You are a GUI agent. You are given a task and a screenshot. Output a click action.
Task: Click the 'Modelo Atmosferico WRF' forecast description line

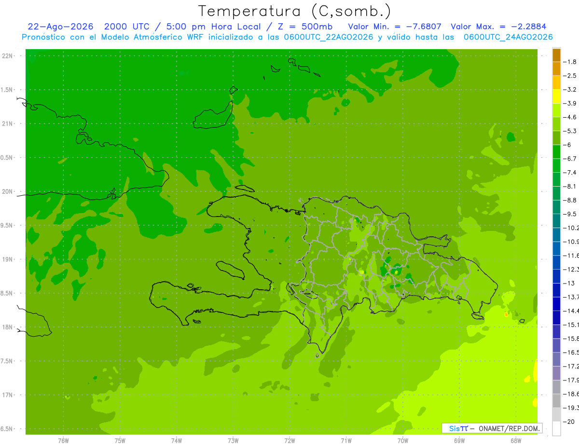coord(287,37)
